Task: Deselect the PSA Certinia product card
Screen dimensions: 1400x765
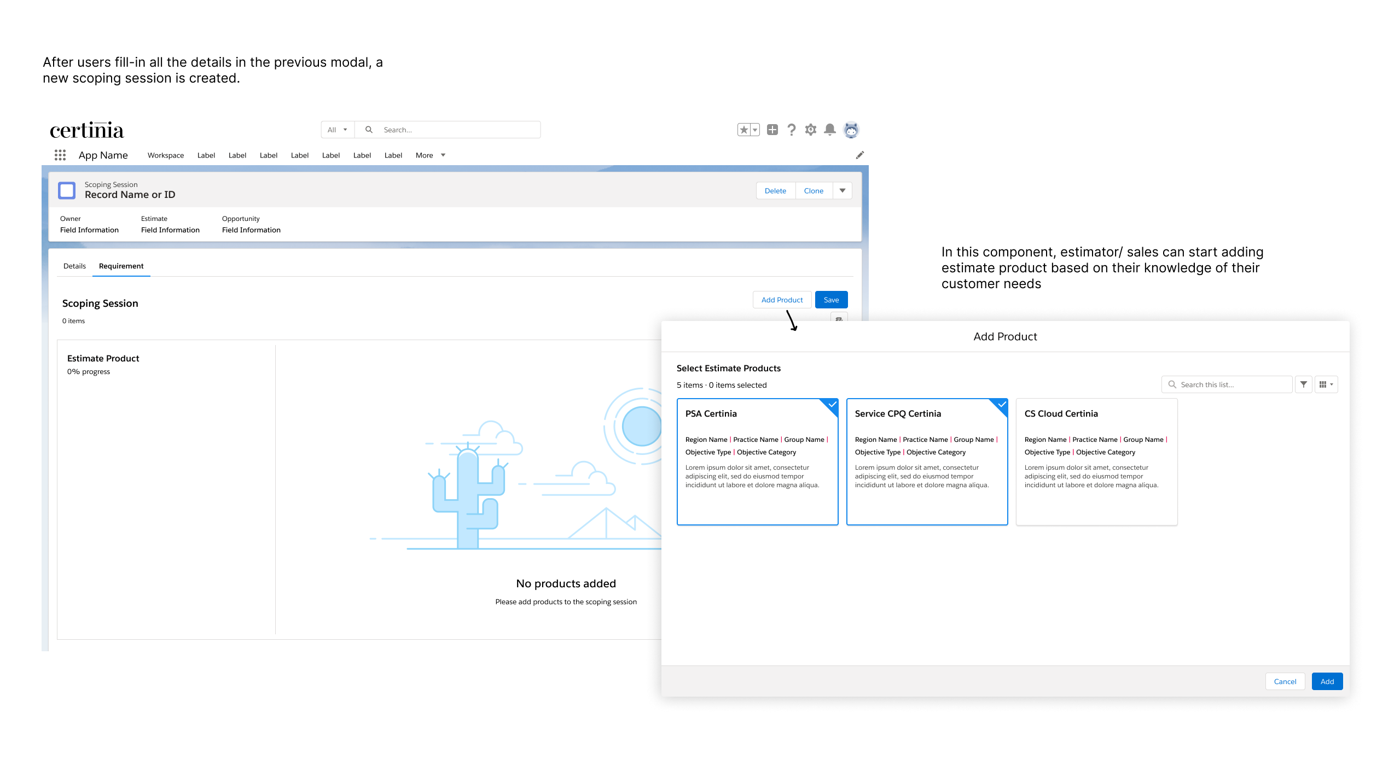Action: point(757,462)
